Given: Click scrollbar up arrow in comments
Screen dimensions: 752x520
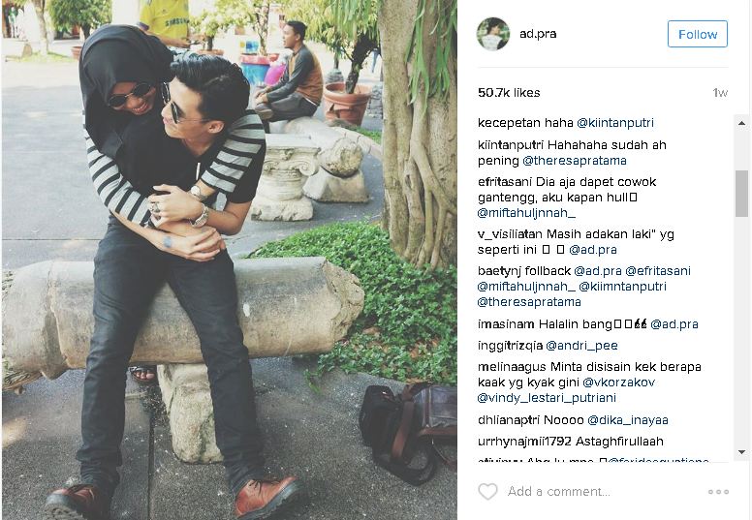Looking at the screenshot, I should [742, 123].
